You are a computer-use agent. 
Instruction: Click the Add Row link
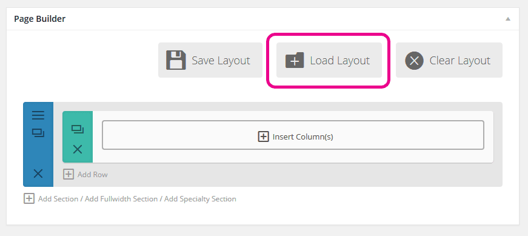pos(93,175)
